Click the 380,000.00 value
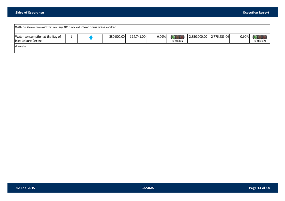 pyautogui.click(x=117, y=37)
